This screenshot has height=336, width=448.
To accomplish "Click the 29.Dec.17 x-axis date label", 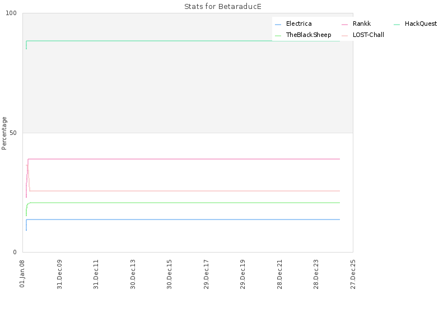I will point(206,274).
